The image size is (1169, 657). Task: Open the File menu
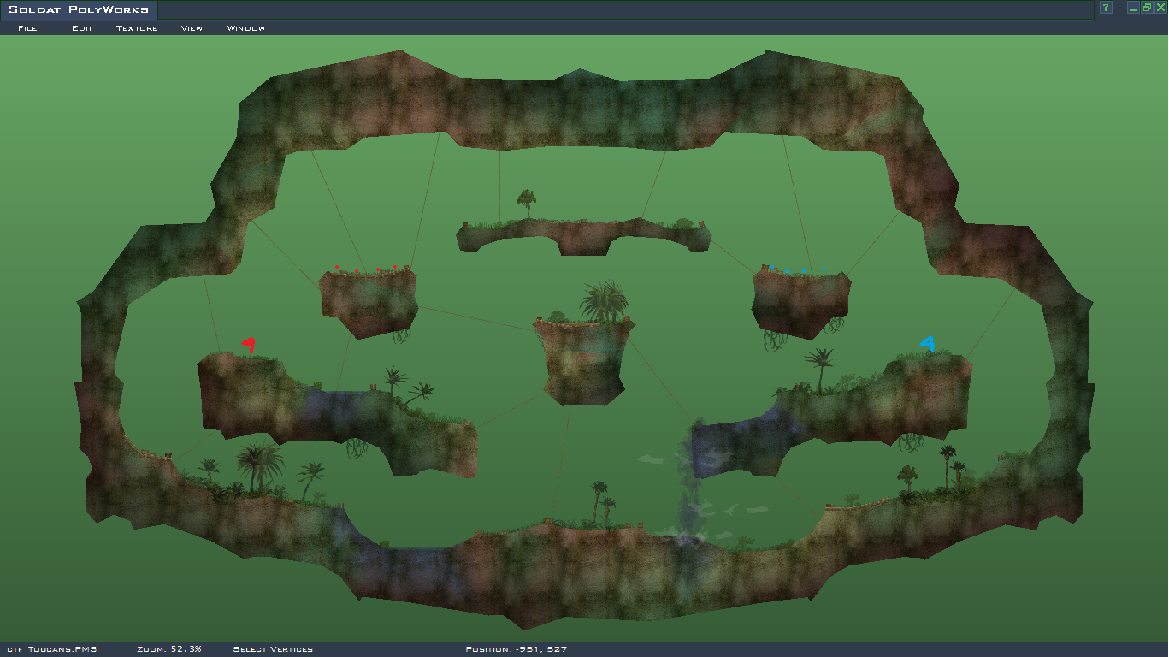(27, 28)
